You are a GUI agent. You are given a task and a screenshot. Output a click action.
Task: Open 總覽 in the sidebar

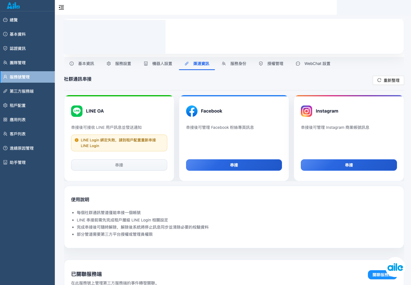click(27, 20)
